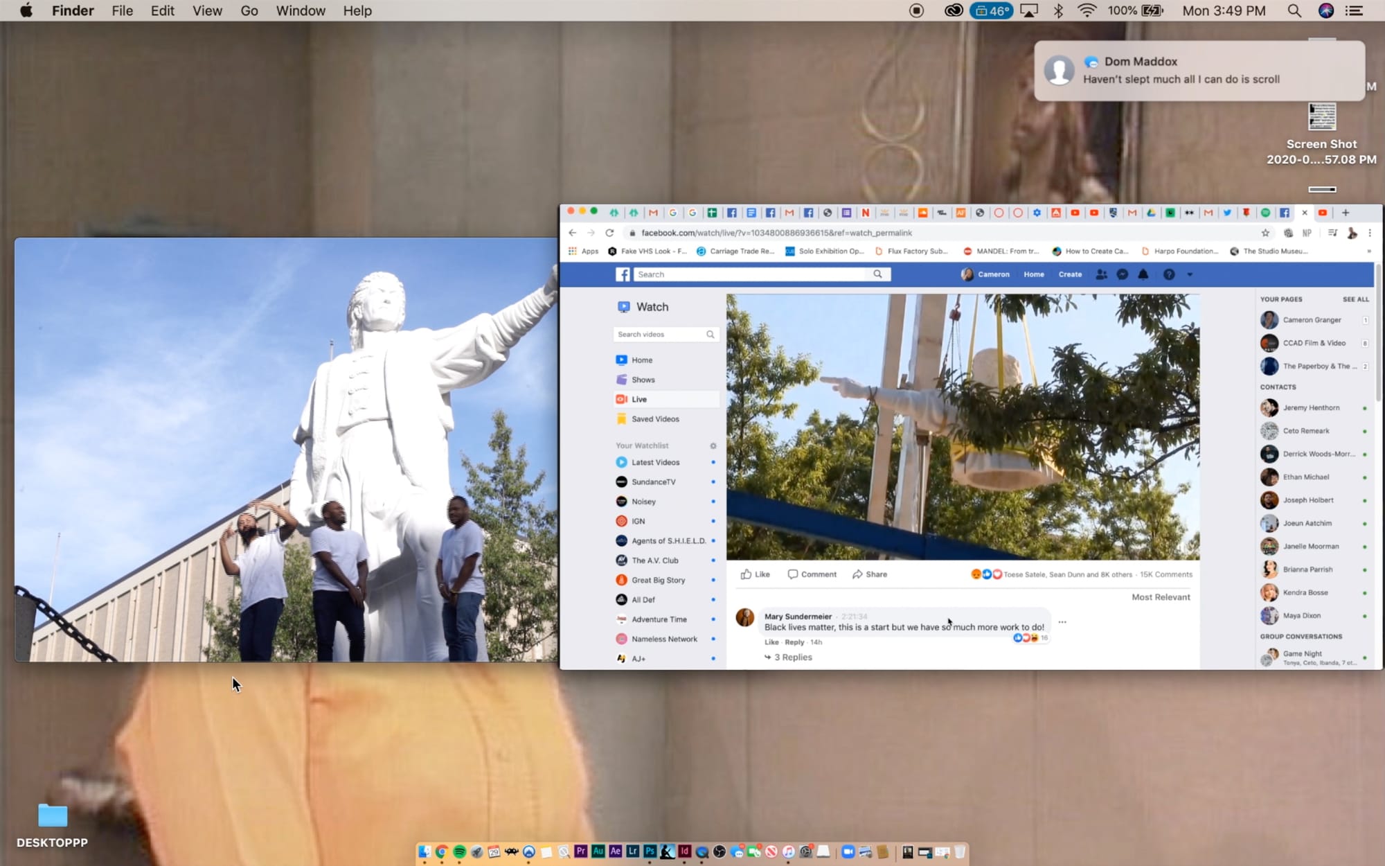Screen dimensions: 1385x866
Task: Open Facebook Messenger icon in header
Action: tap(1123, 274)
